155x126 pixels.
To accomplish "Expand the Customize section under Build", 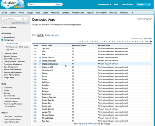I will pos(2,88).
